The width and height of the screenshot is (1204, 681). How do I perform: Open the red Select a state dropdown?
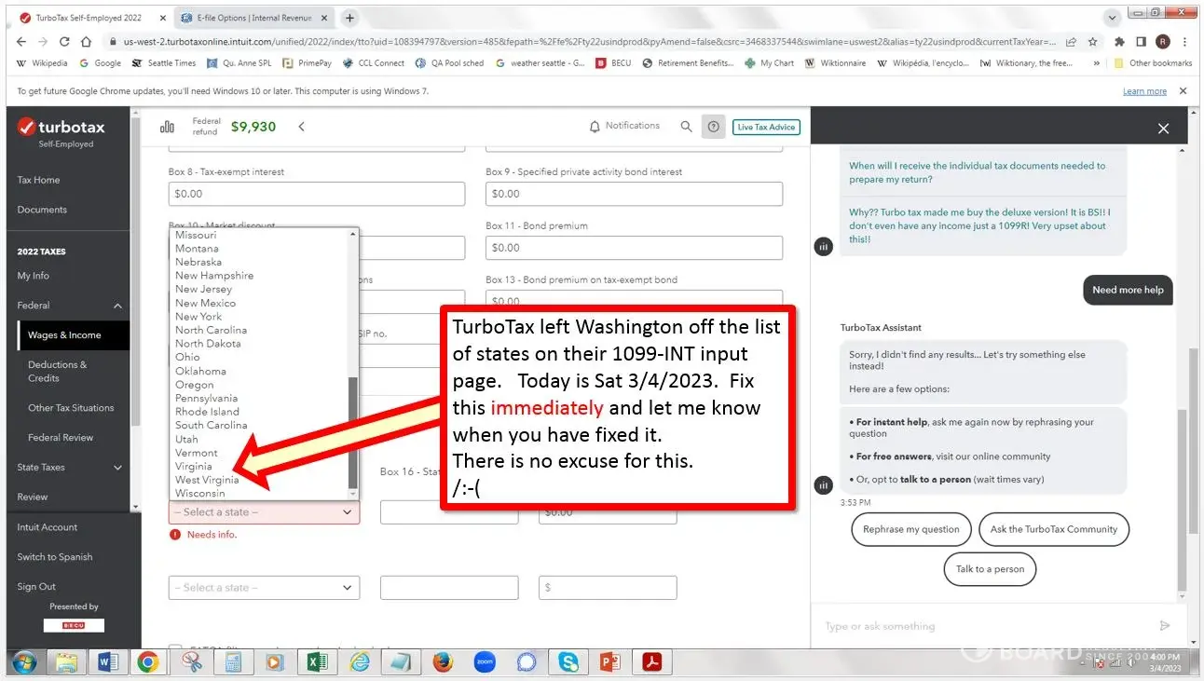tap(264, 511)
